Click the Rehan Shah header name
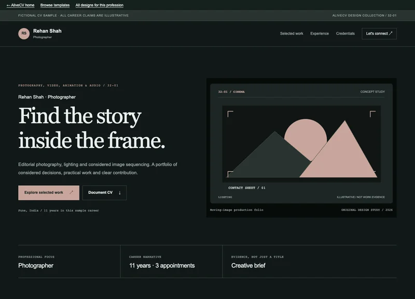 click(x=47, y=31)
